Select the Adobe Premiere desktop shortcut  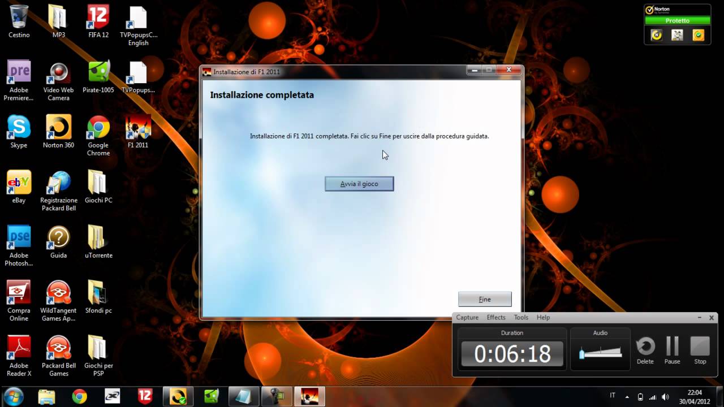pos(19,80)
